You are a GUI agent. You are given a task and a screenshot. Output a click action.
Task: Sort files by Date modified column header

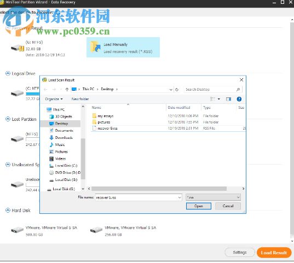coord(179,108)
